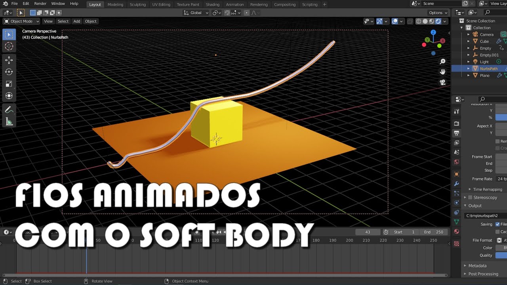Viewport: 507px width, 285px height.
Task: Switch to material preview shading
Action: [x=432, y=21]
